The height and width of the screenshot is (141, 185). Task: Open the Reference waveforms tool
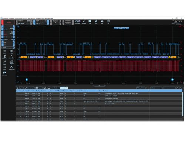click(11, 63)
